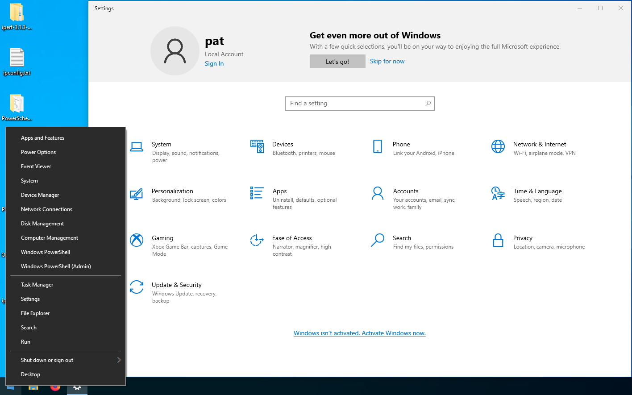632x395 pixels.
Task: Open Event Viewer from the menu
Action: [66, 166]
